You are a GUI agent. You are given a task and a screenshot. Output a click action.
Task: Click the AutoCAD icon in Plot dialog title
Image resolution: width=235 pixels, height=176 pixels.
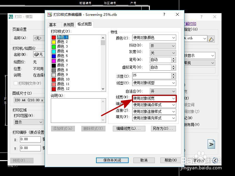point(11,16)
